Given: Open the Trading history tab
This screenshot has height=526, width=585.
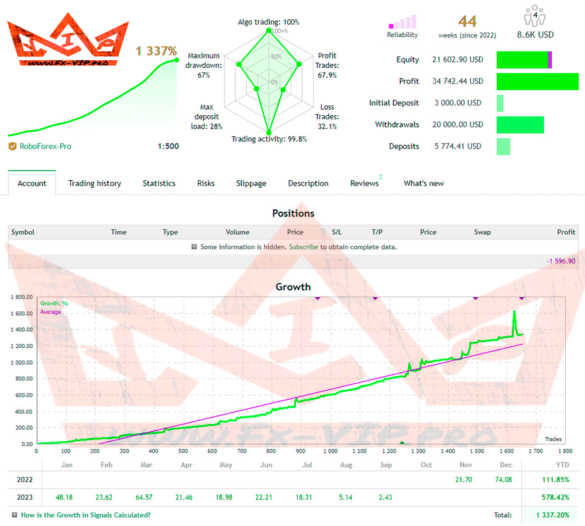Looking at the screenshot, I should coord(95,183).
